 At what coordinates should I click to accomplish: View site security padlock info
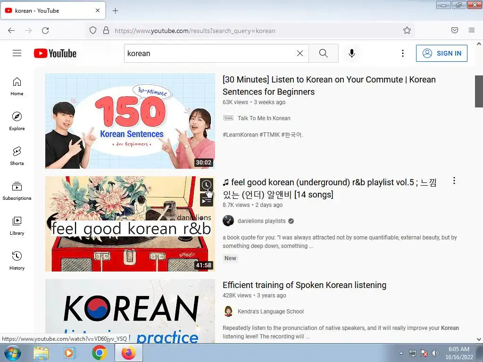[106, 31]
